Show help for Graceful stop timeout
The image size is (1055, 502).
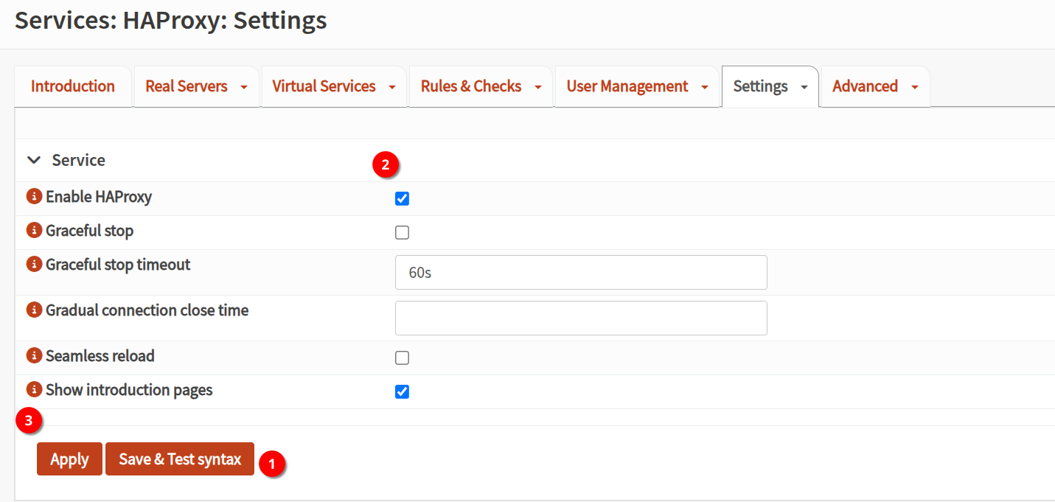click(x=34, y=265)
